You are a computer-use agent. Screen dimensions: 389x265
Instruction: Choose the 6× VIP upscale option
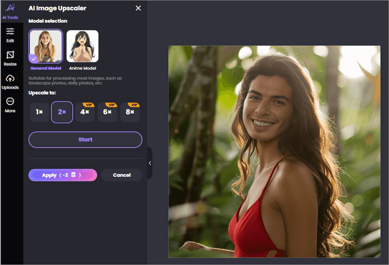[x=107, y=113]
